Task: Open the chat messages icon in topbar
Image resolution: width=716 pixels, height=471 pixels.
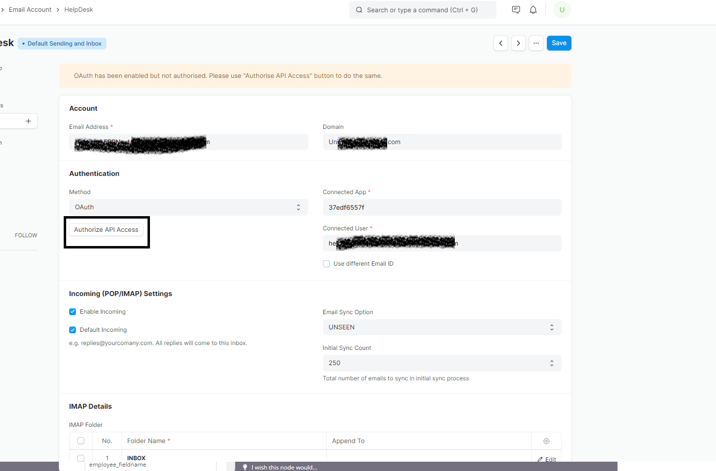Action: [516, 9]
